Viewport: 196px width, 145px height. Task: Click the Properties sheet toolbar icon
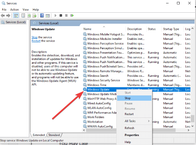pyautogui.click(x=23, y=16)
